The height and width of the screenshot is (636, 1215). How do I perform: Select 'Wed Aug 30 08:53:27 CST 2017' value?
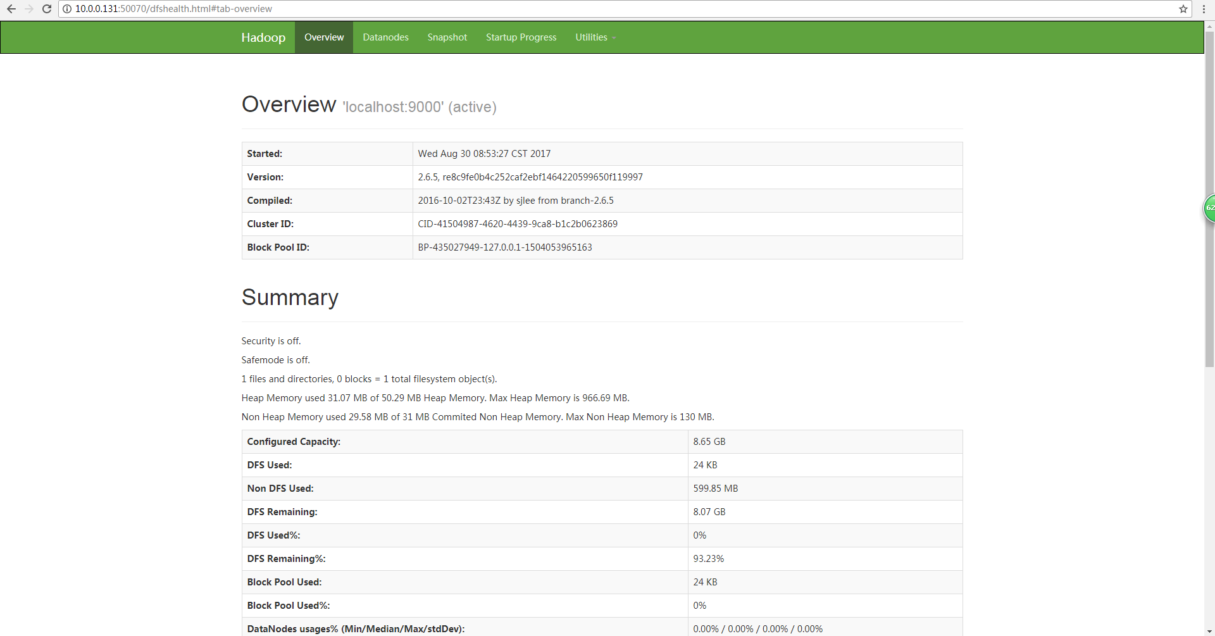[x=484, y=154]
